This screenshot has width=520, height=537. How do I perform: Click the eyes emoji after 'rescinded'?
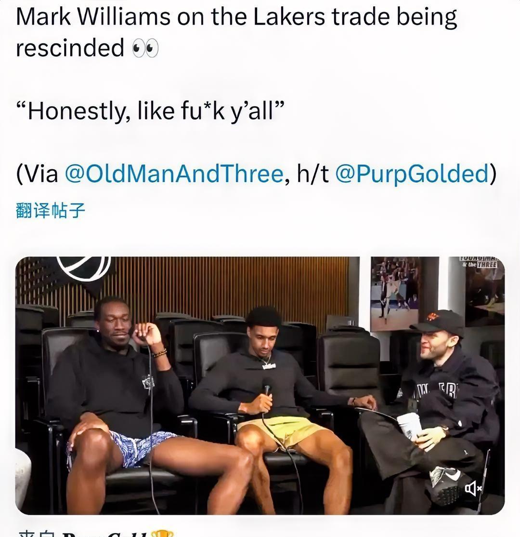145,48
